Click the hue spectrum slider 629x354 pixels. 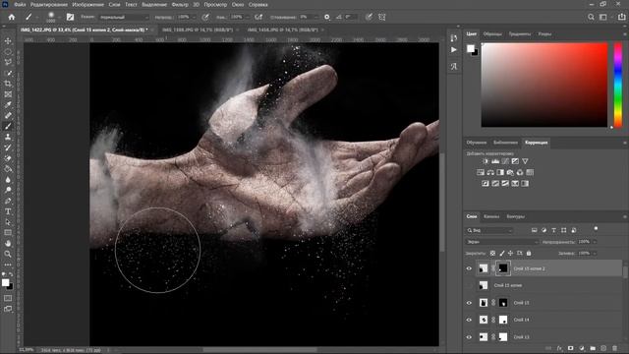pyautogui.click(x=618, y=86)
